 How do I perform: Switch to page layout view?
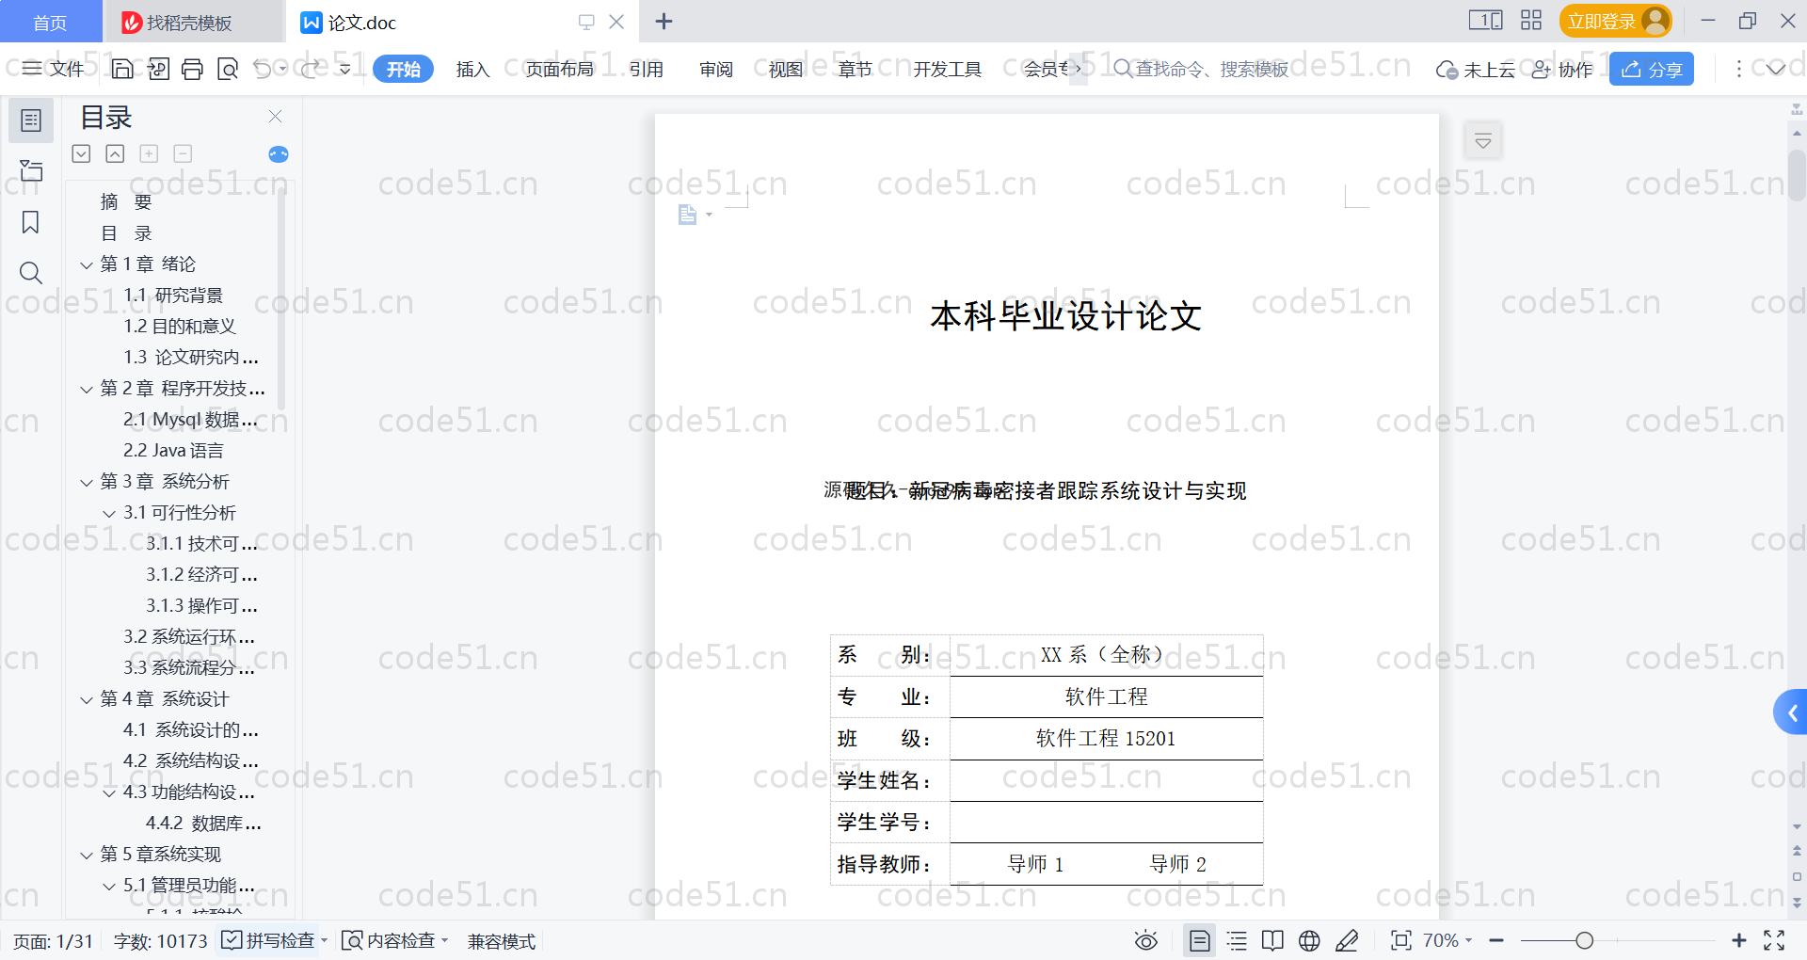[1199, 940]
